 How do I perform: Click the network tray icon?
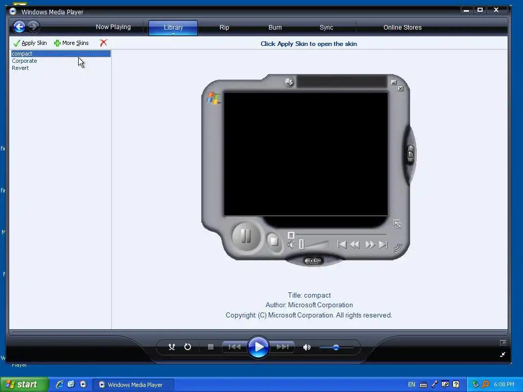coord(476,384)
